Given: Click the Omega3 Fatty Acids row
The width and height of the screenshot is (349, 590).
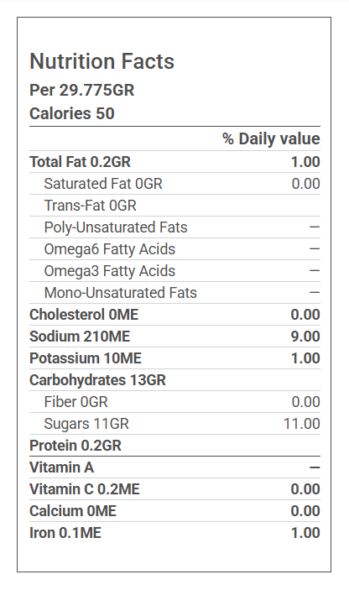Looking at the screenshot, I should (x=174, y=271).
